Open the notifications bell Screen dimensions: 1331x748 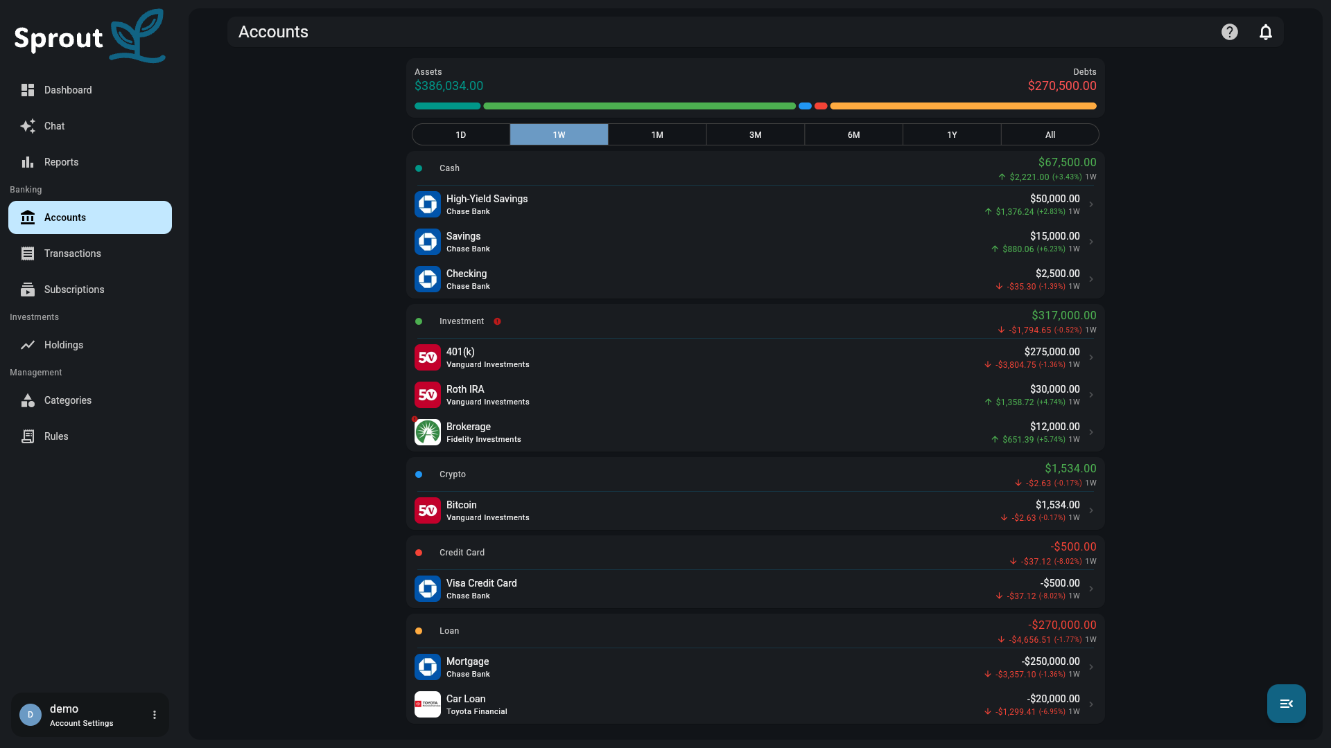click(x=1265, y=32)
